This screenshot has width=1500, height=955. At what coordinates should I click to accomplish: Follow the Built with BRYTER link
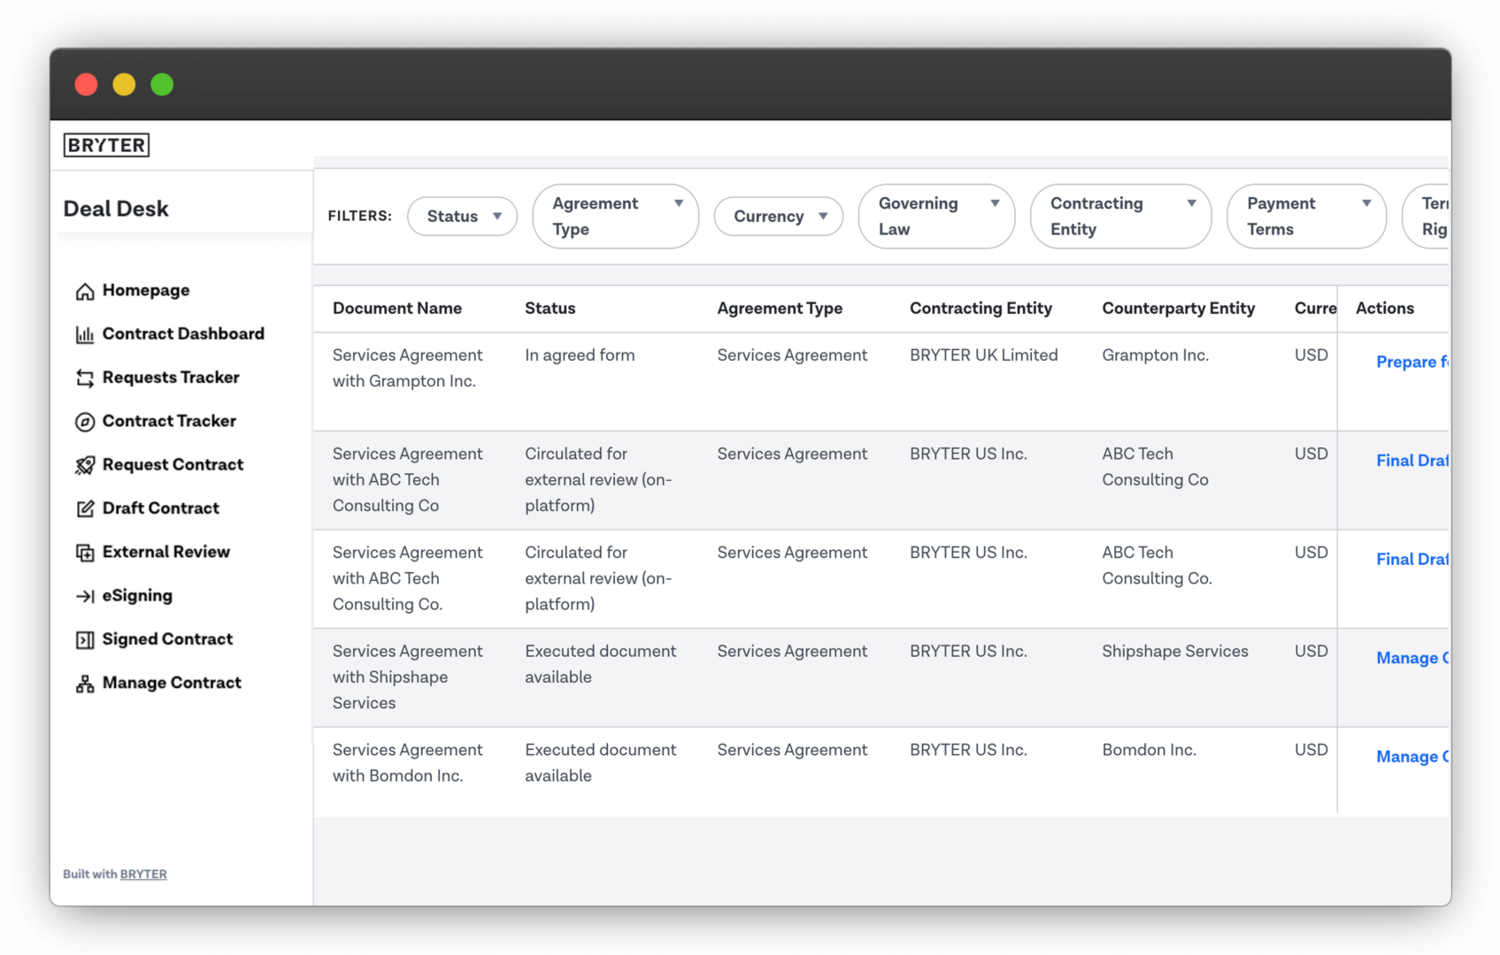click(143, 874)
